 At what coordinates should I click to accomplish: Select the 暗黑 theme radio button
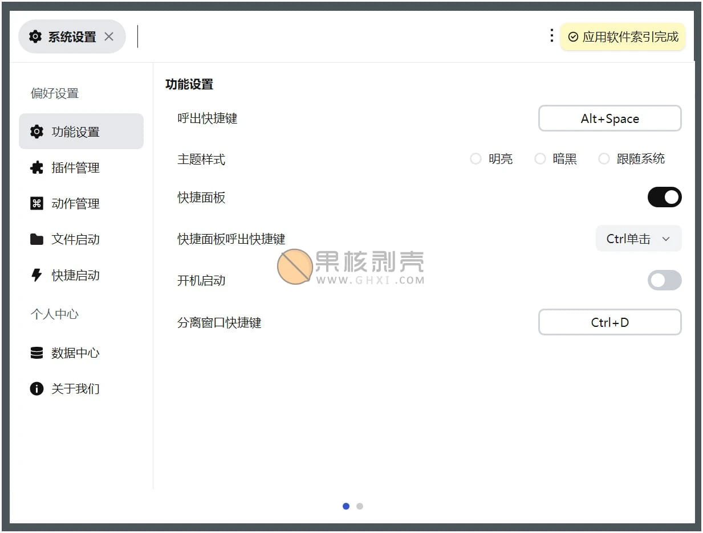pyautogui.click(x=540, y=159)
